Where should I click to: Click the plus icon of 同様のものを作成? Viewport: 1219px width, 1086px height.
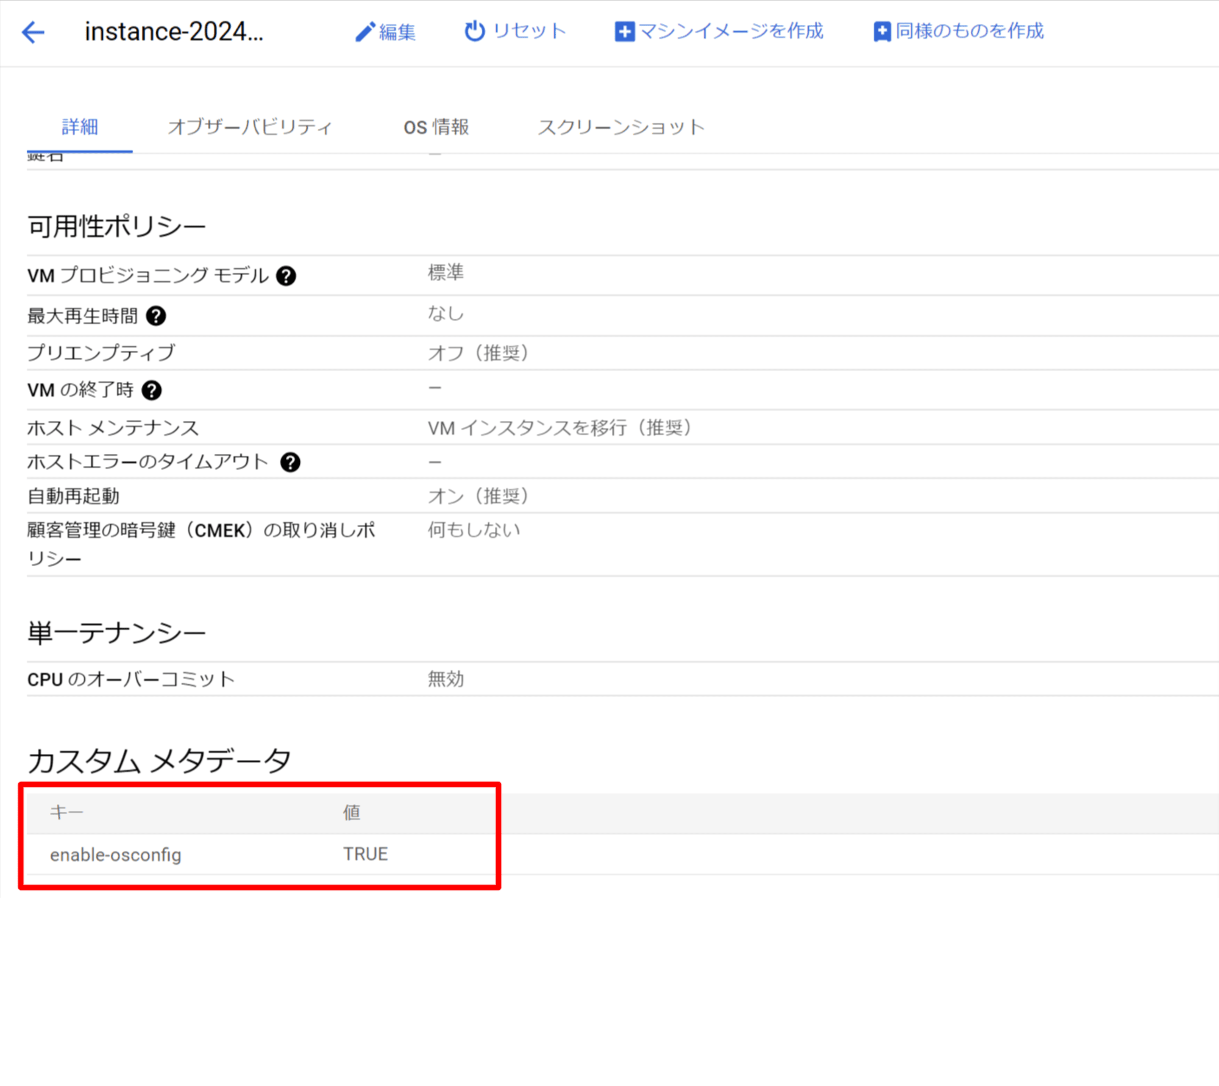coord(882,32)
